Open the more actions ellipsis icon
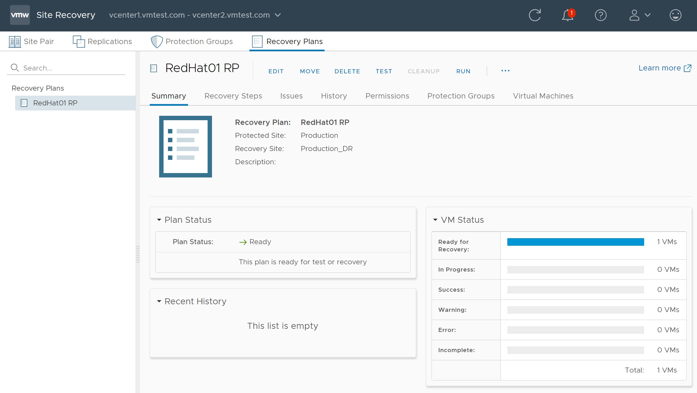Image resolution: width=697 pixels, height=393 pixels. coord(505,71)
